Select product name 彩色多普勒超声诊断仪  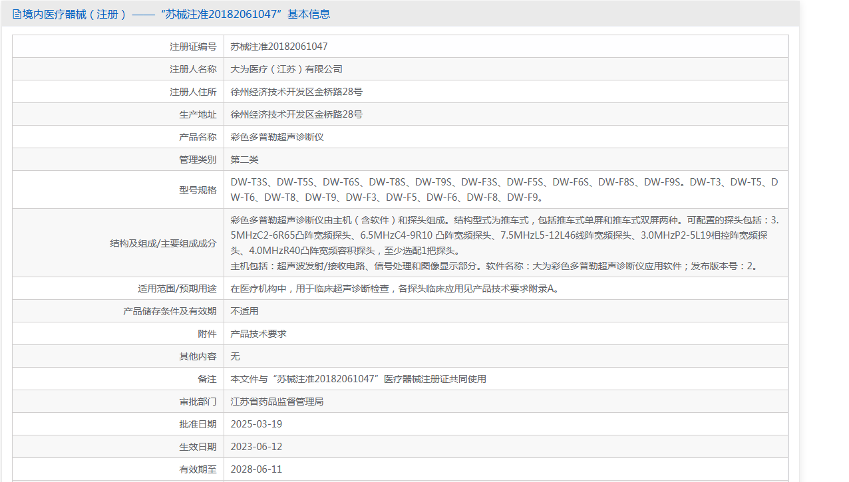277,137
